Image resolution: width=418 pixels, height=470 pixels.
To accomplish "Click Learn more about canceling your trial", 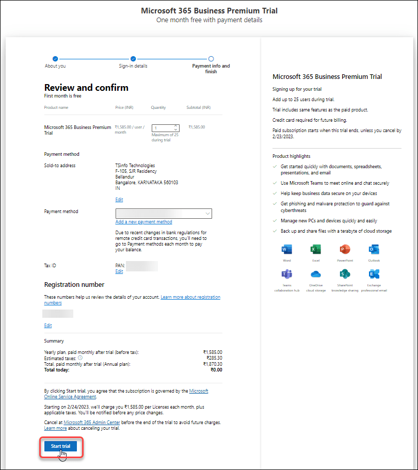I will pos(55,428).
